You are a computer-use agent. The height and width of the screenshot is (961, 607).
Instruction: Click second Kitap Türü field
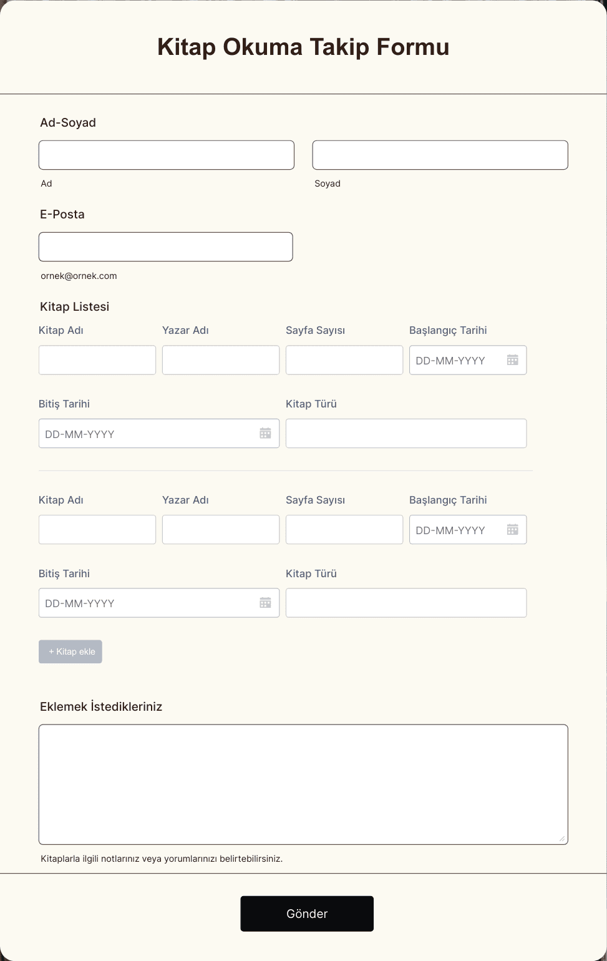pyautogui.click(x=406, y=603)
